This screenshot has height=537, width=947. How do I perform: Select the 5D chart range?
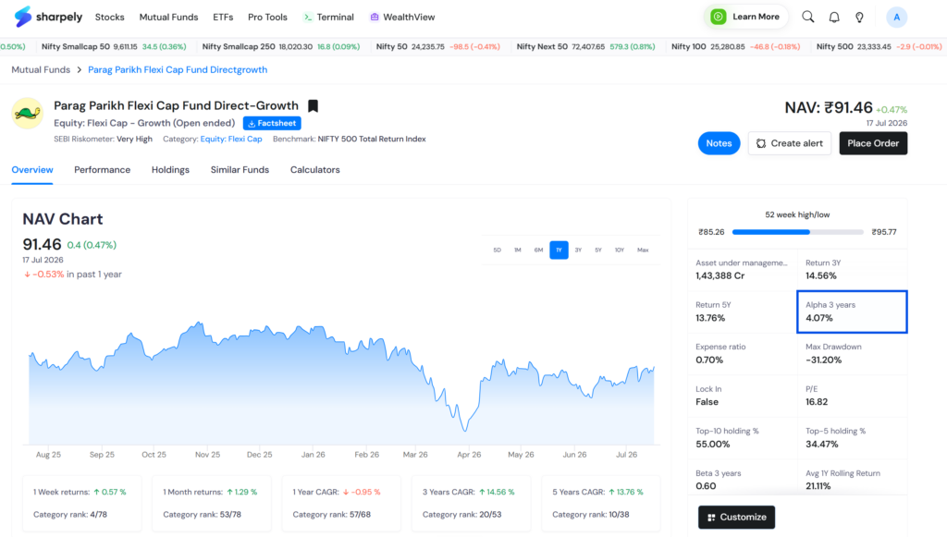(x=497, y=250)
